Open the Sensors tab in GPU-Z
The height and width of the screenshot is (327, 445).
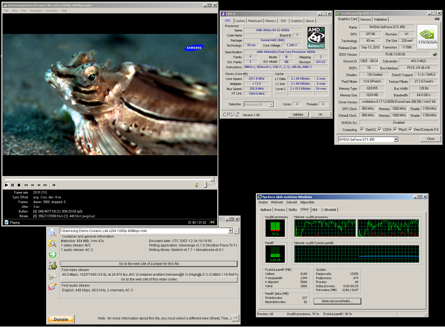click(365, 19)
